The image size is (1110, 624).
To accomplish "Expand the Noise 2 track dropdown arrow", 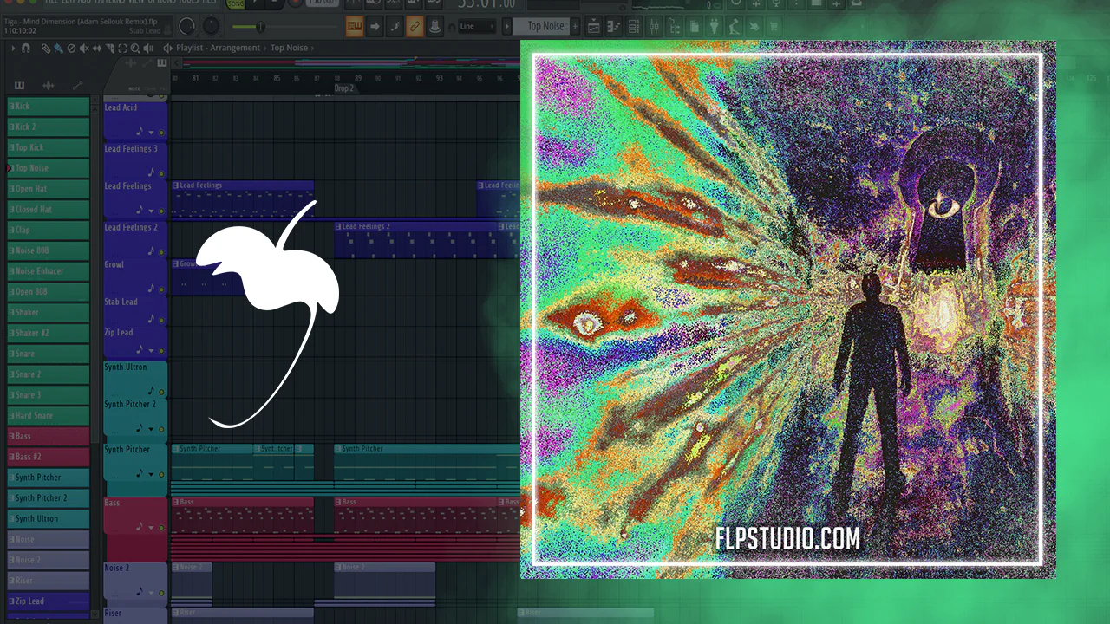I will (152, 594).
